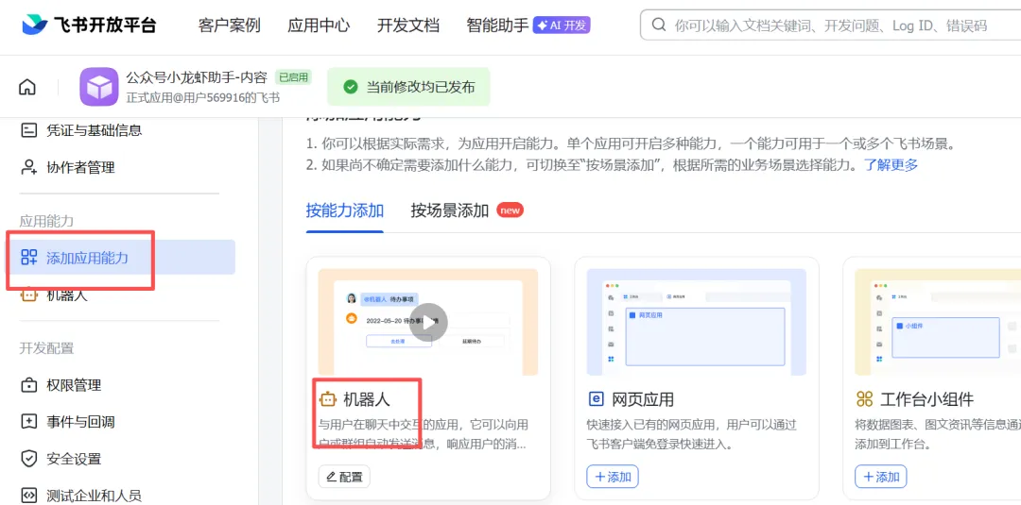Click the collaborator management person icon
The width and height of the screenshot is (1021, 505).
pos(28,167)
